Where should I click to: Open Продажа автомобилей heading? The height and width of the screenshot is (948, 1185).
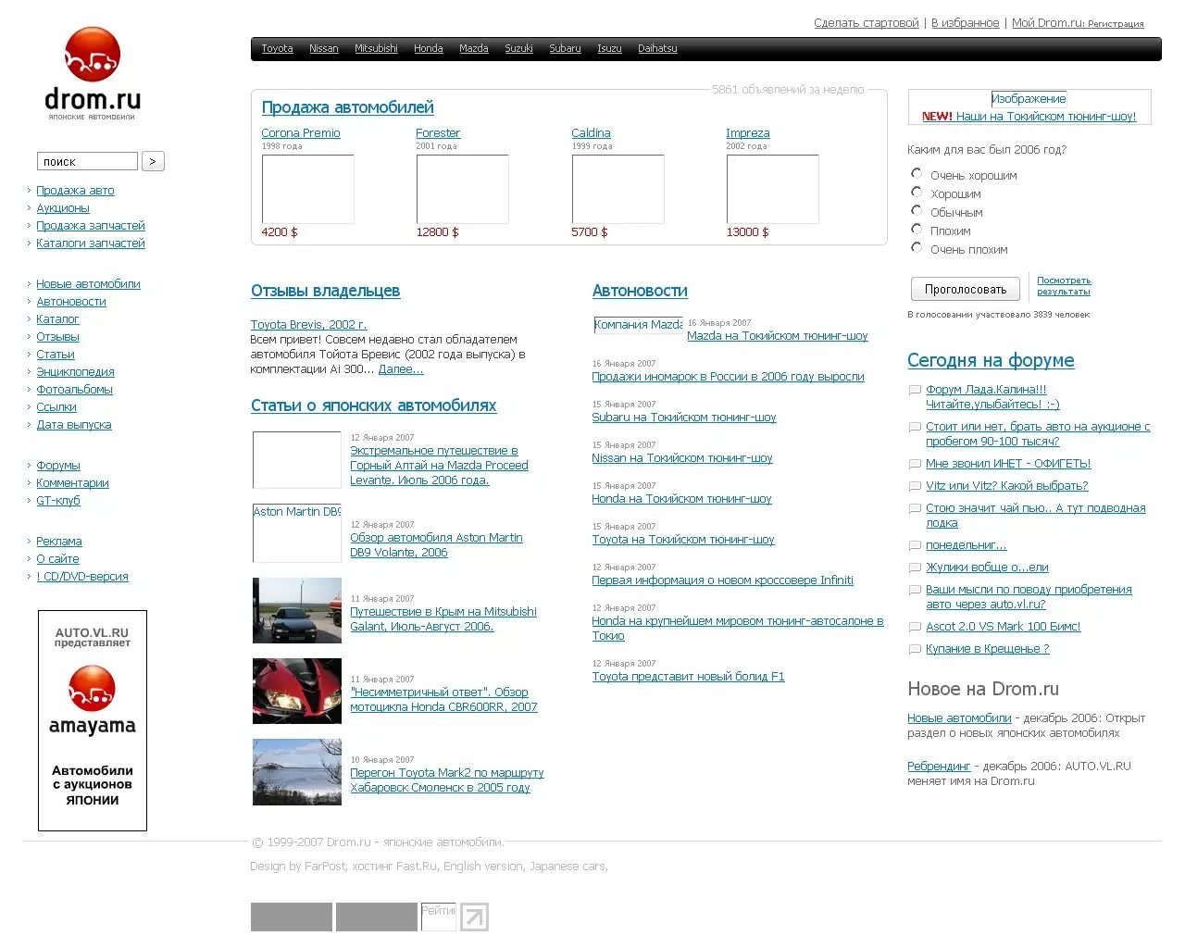click(347, 107)
